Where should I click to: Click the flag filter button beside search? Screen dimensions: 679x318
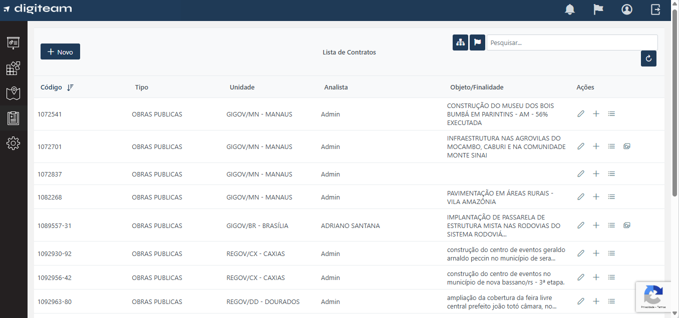477,42
